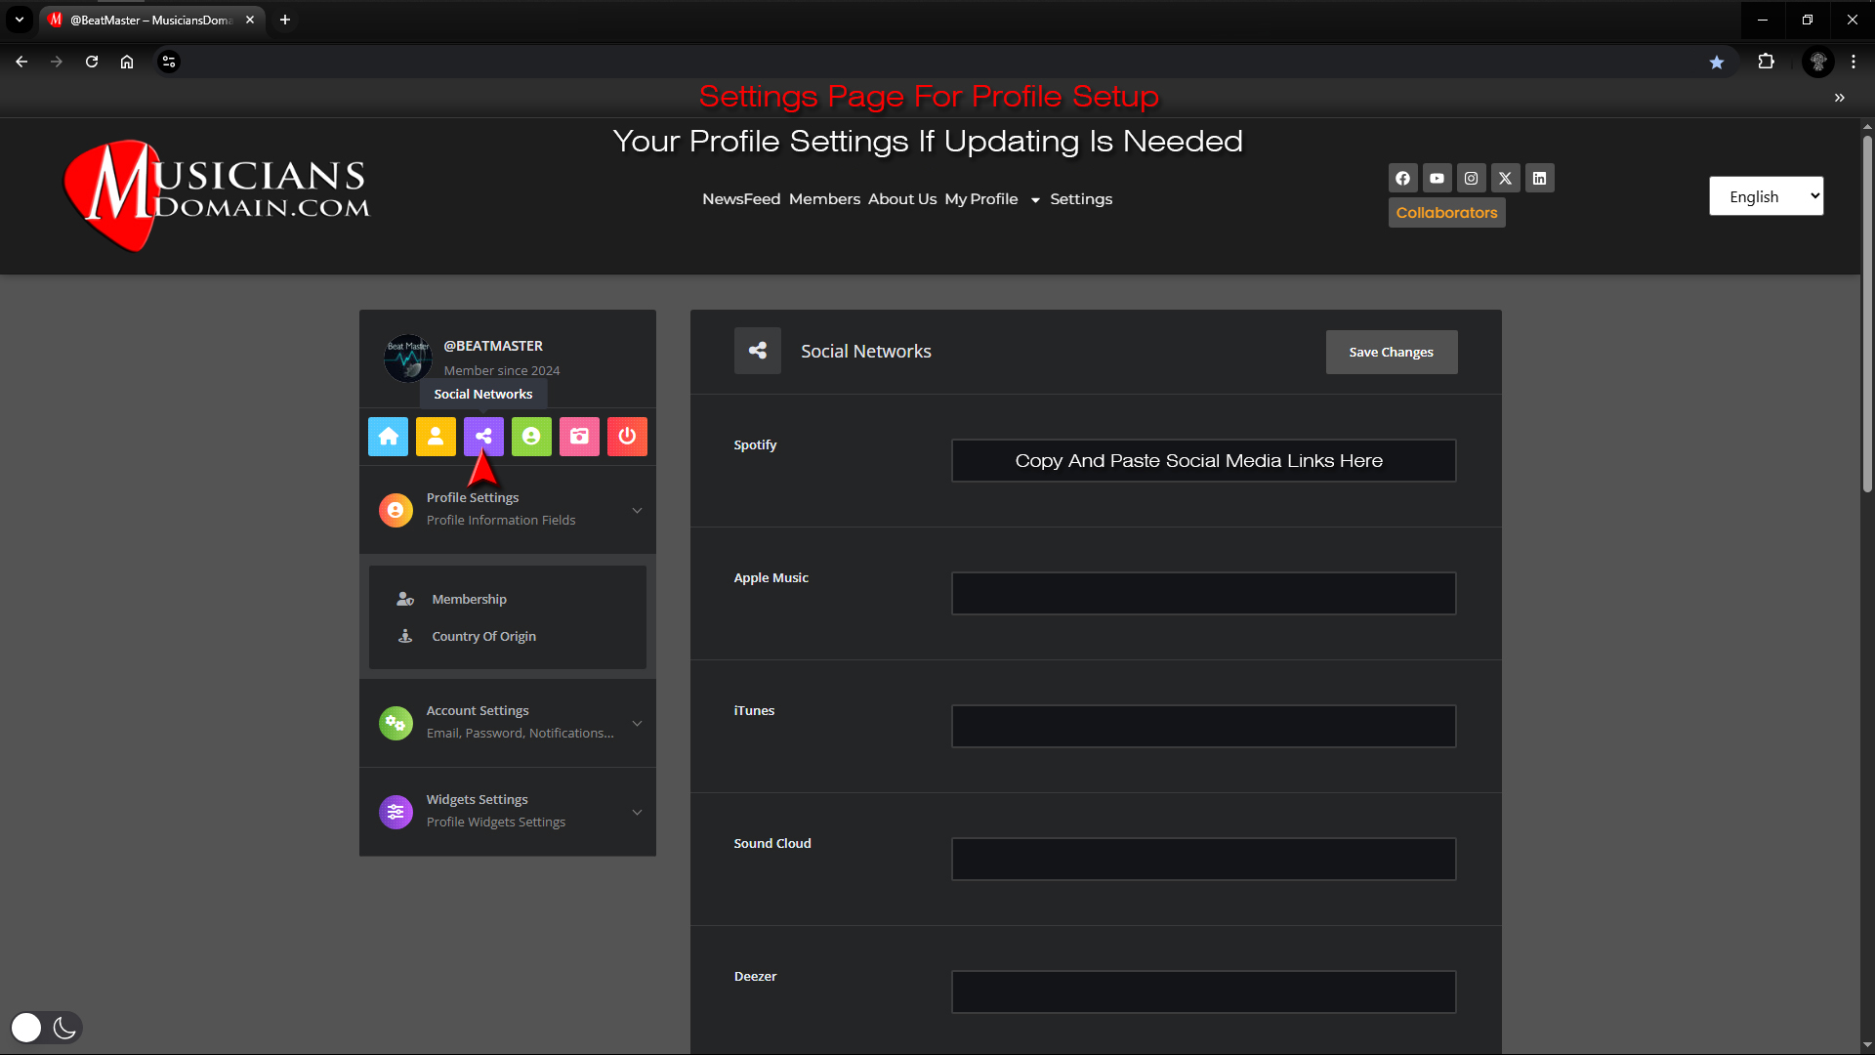Click the blue home icon in profile sidebar
This screenshot has height=1055, width=1875.
(x=388, y=437)
